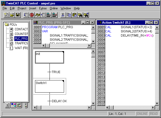This screenshot has width=161, height=118.
Task: Click scroll up arrow in PLC_PRG declaration pane
Action: coord(93,27)
